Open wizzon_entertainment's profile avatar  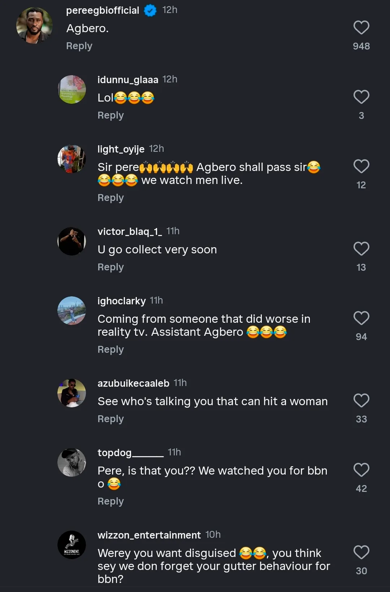click(72, 545)
